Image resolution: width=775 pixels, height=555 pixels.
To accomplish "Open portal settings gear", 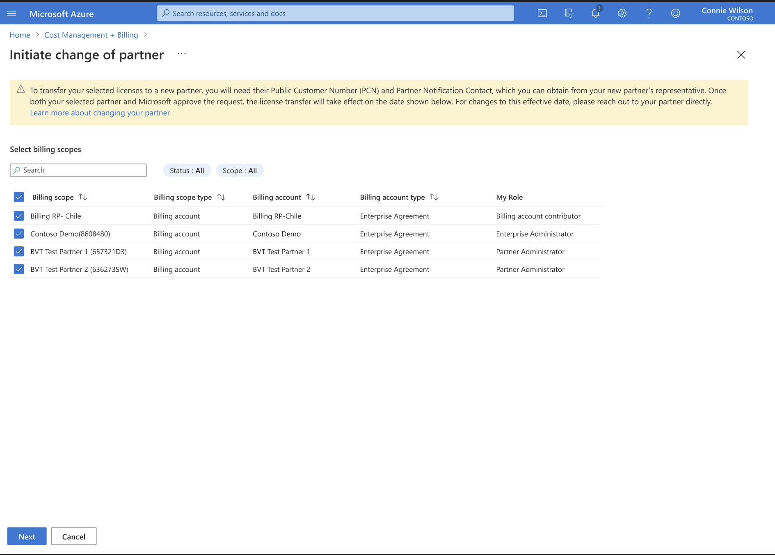I will click(x=622, y=14).
